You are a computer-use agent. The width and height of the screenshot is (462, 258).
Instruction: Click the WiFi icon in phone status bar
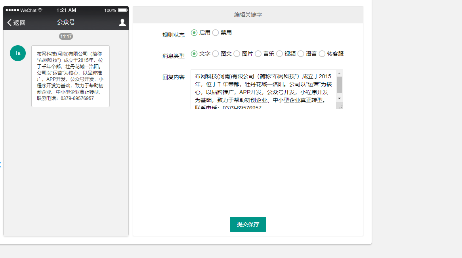tap(40, 10)
